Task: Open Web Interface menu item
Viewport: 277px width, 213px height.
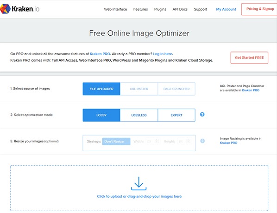Action: 115,9
